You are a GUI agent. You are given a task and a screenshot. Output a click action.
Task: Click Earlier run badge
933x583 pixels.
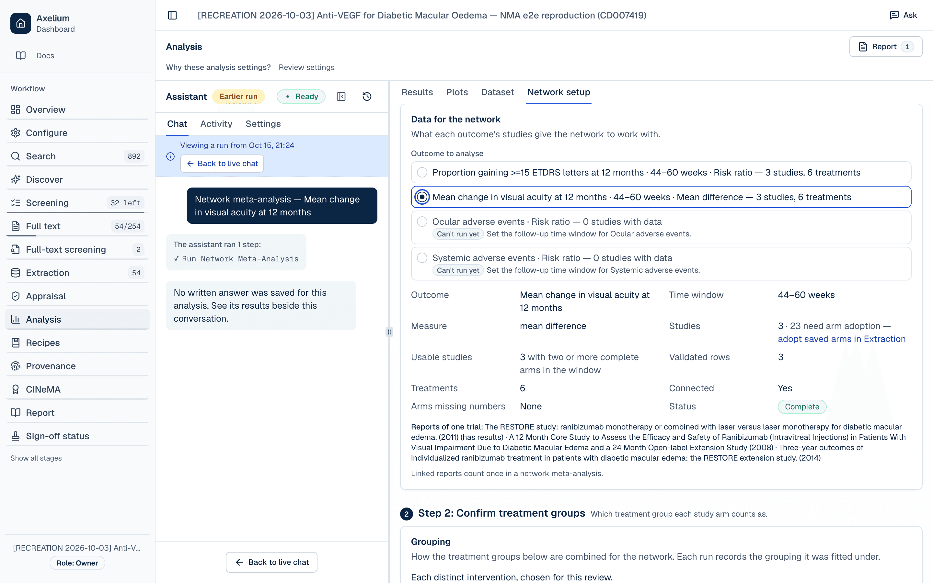click(x=238, y=97)
